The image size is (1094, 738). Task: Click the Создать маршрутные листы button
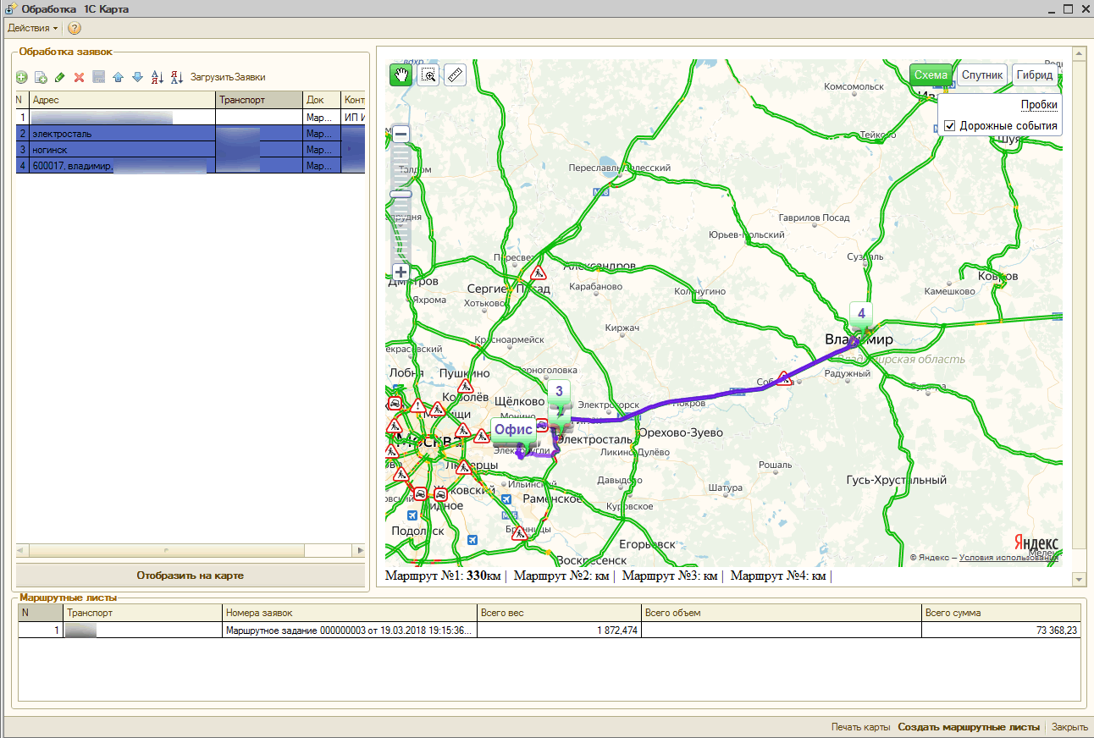[x=969, y=727]
